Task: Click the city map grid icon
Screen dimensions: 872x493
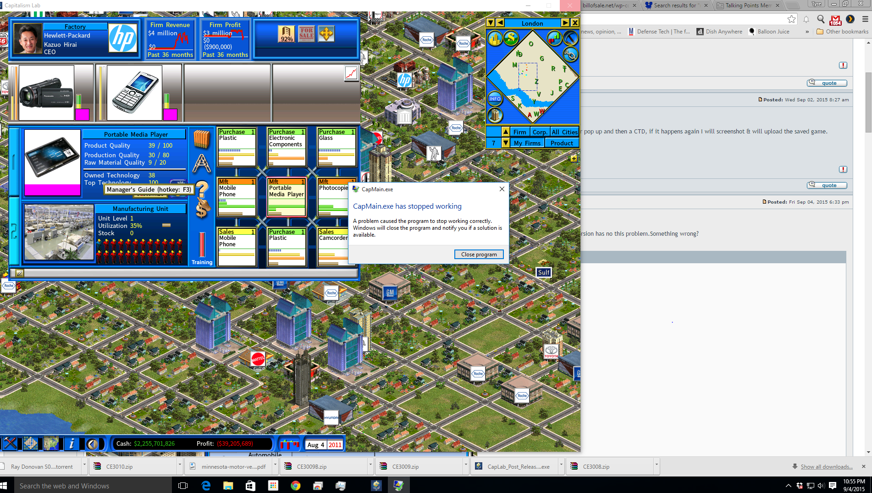Action: 30,443
